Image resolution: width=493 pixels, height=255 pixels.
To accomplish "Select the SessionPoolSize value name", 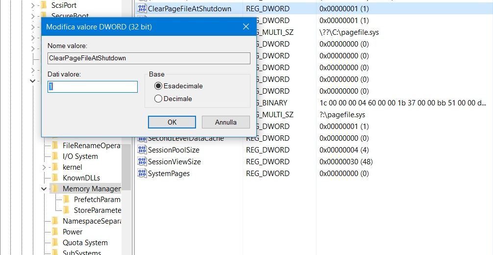I will 173,150.
